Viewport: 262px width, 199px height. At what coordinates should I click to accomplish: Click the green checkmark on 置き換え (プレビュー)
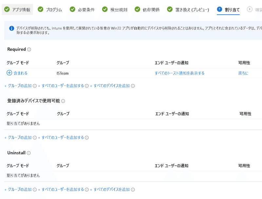[169, 9]
